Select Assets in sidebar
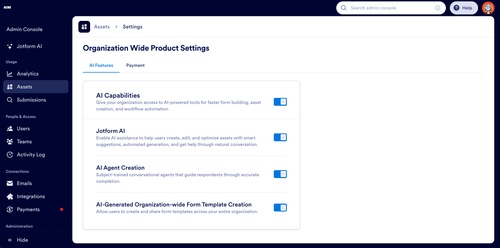 [36, 87]
